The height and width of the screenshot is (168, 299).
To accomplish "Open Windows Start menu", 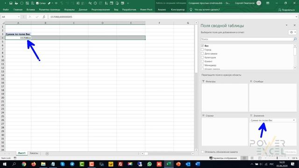I will (4, 164).
